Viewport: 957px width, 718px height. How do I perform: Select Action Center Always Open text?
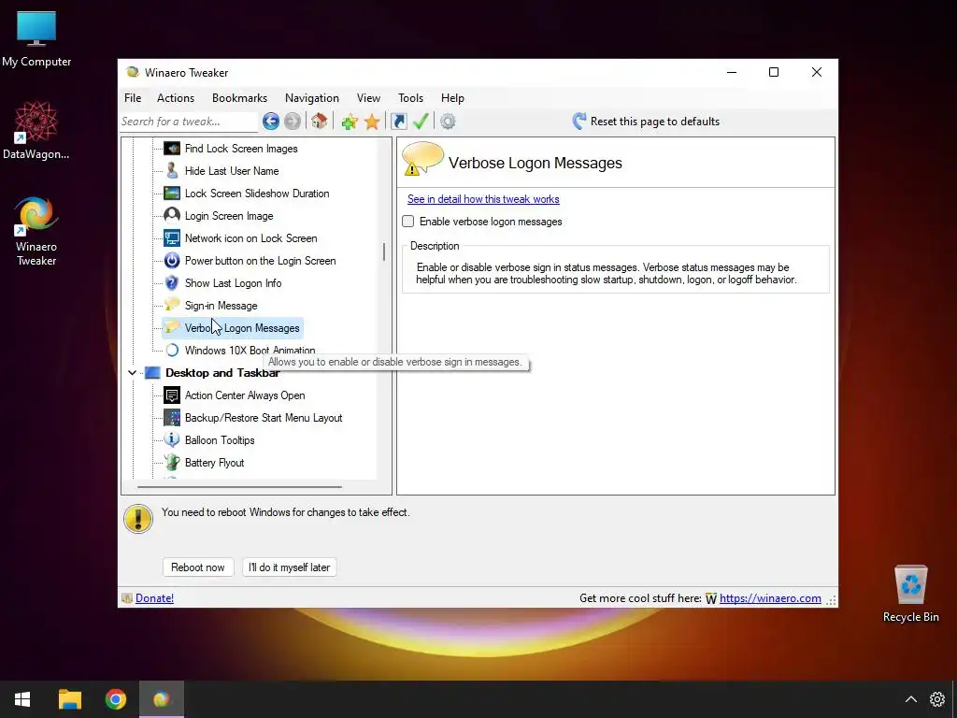245,395
